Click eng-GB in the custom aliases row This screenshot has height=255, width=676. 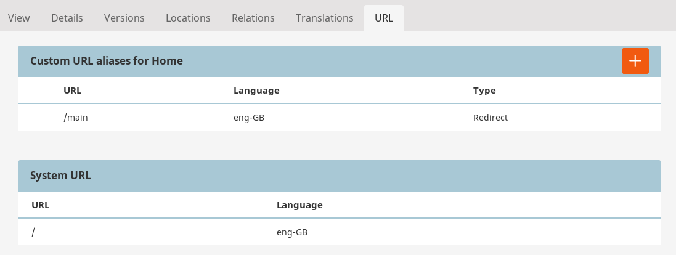point(249,117)
